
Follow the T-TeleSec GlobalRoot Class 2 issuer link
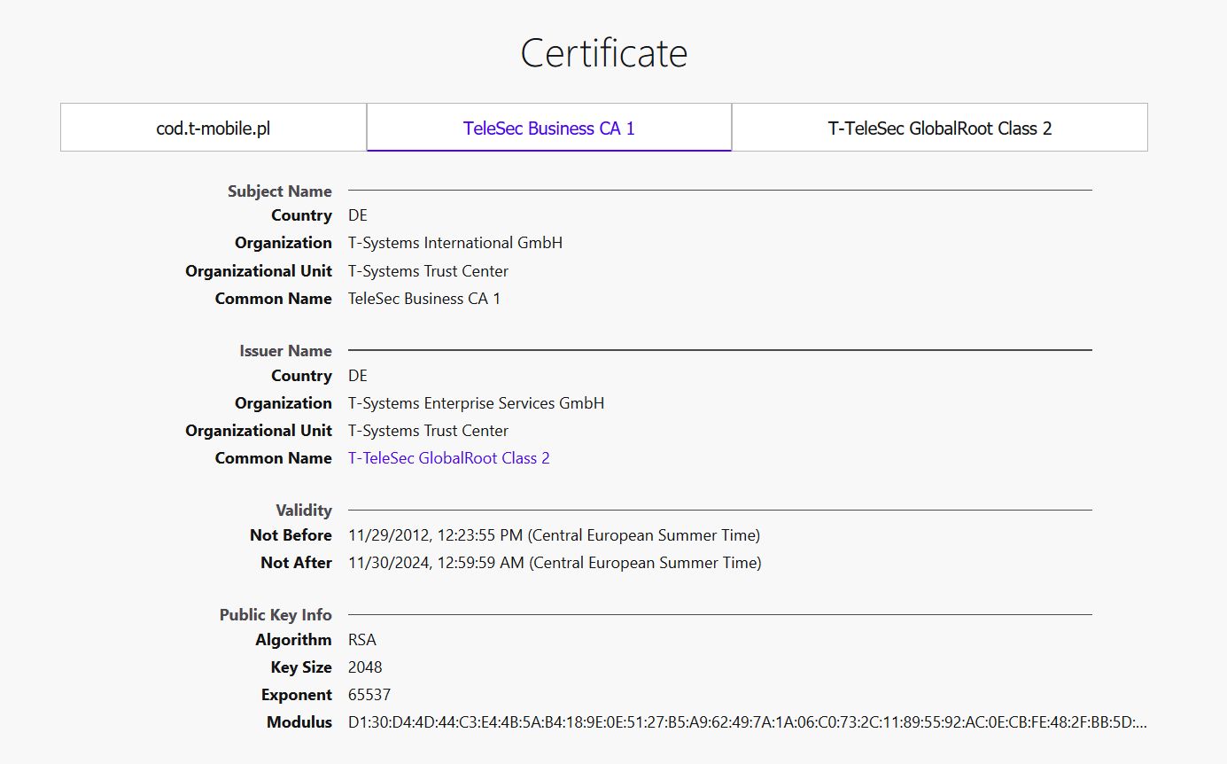(x=448, y=458)
